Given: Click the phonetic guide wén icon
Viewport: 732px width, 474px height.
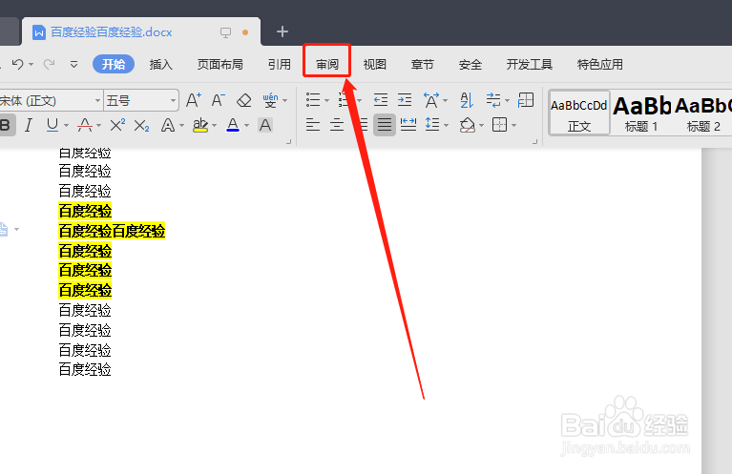Looking at the screenshot, I should point(270,100).
